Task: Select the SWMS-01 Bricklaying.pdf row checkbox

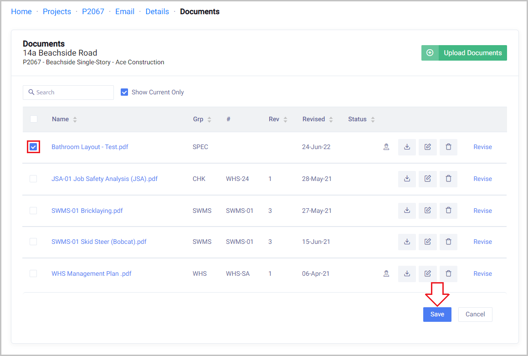Action: pos(33,211)
